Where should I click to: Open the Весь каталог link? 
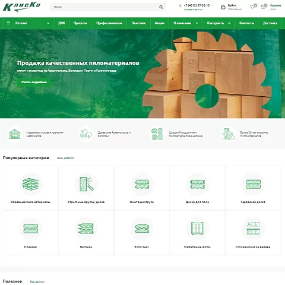65,158
